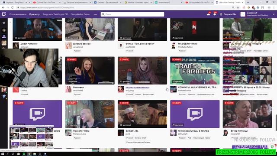Click the page vertical scrollbar thumb
277x156 pixels.
tap(276, 123)
